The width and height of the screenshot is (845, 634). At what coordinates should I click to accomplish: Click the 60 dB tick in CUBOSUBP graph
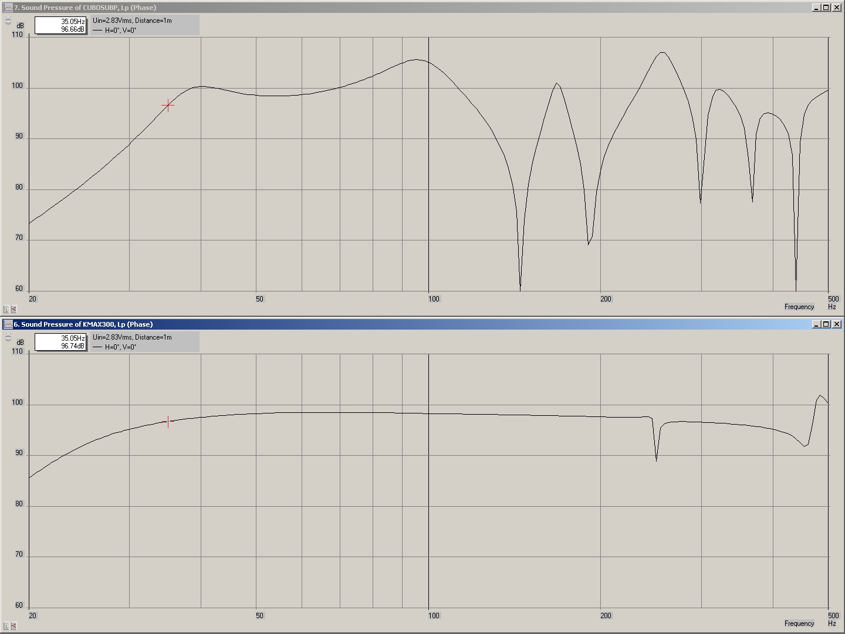[19, 289]
